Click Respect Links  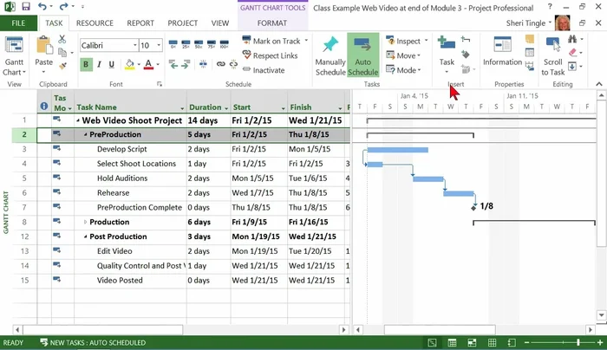coord(270,55)
